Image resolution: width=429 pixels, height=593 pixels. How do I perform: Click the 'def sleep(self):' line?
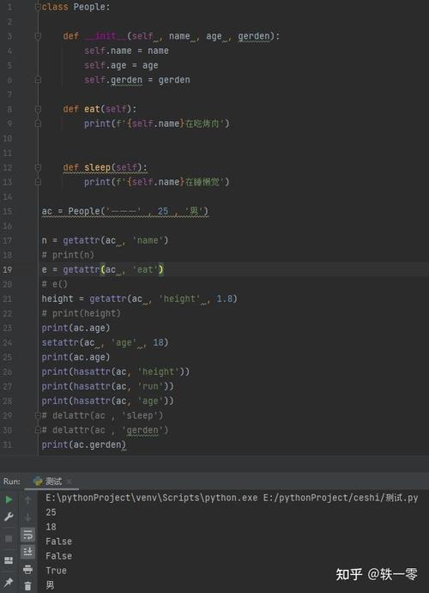pos(105,167)
